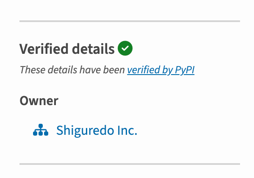
Task: Click the divider below Shiguredo Inc.
Action: tap(130, 164)
